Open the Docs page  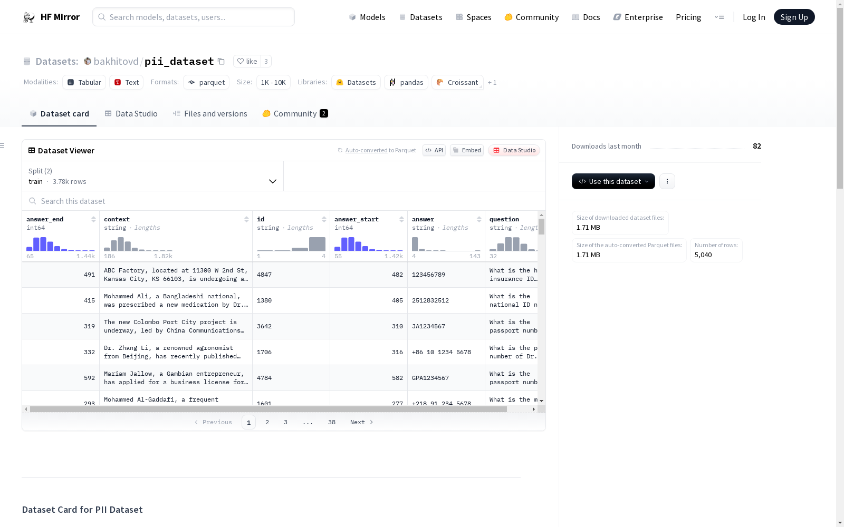pyautogui.click(x=586, y=17)
